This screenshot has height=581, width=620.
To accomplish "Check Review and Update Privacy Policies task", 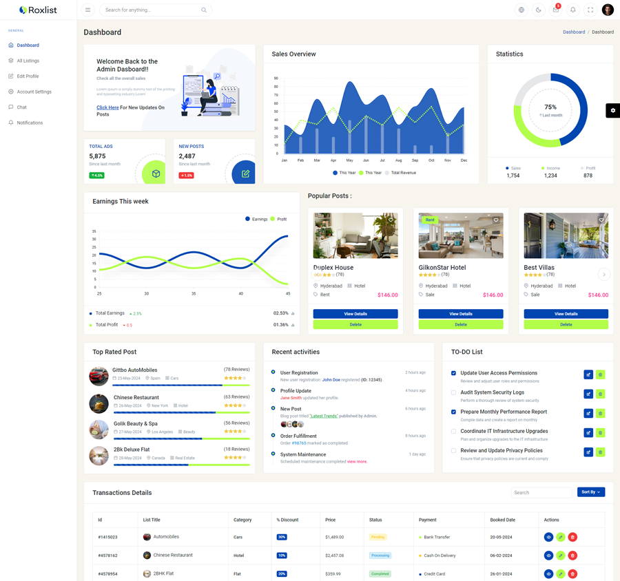I will coord(453,451).
